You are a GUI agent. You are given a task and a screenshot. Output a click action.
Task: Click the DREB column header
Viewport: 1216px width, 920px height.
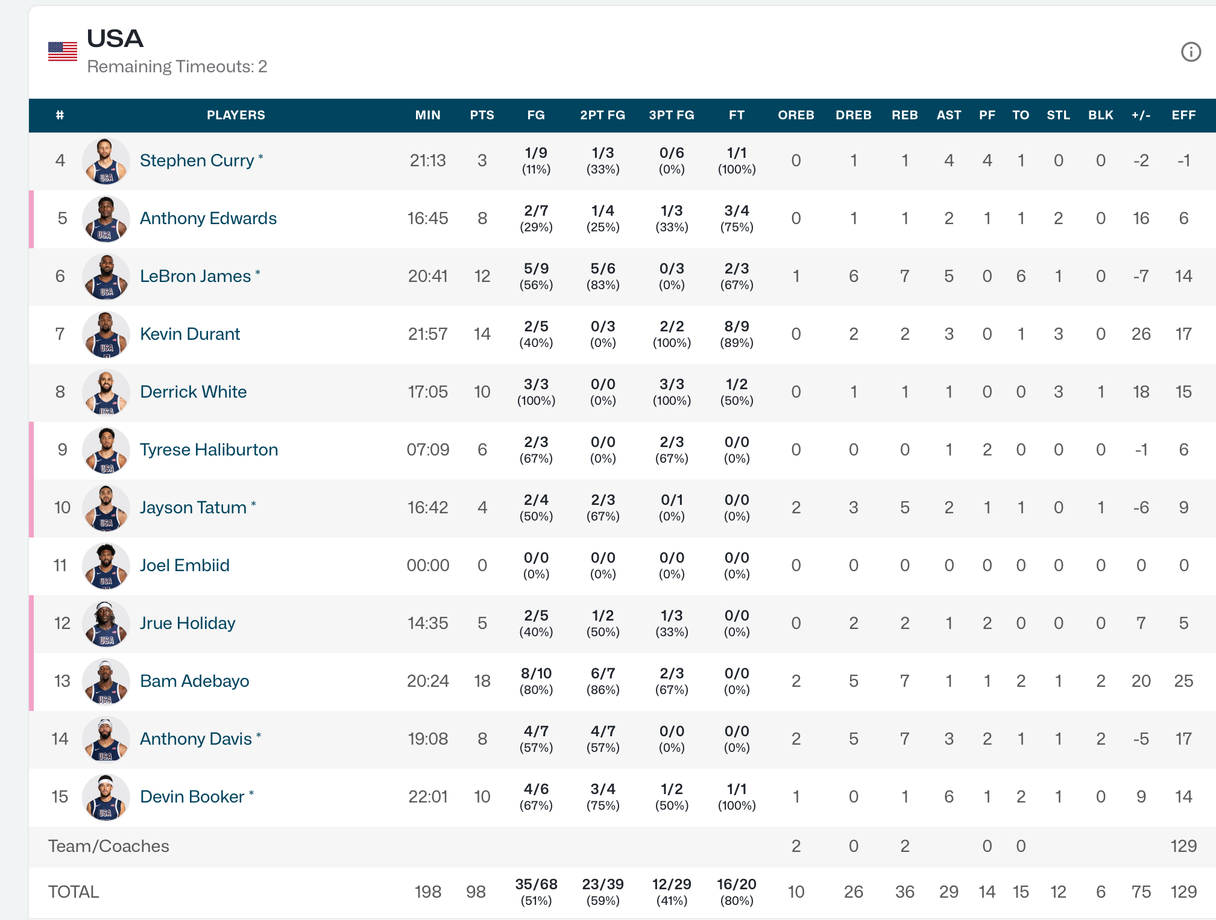[x=853, y=115]
